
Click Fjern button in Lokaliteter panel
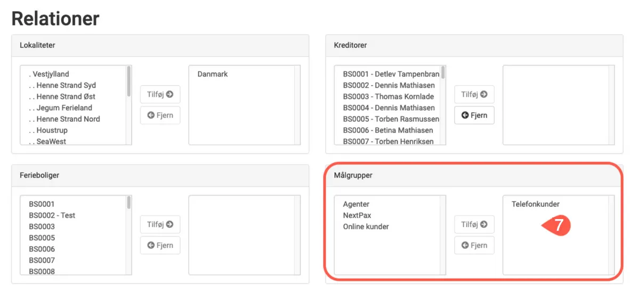coord(160,115)
